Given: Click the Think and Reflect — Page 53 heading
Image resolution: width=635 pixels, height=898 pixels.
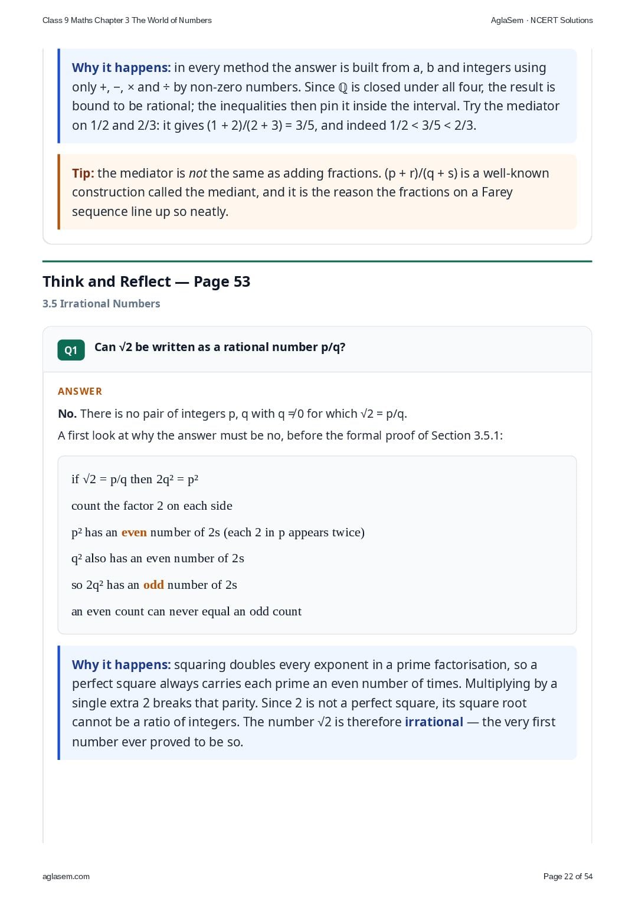Looking at the screenshot, I should [146, 281].
